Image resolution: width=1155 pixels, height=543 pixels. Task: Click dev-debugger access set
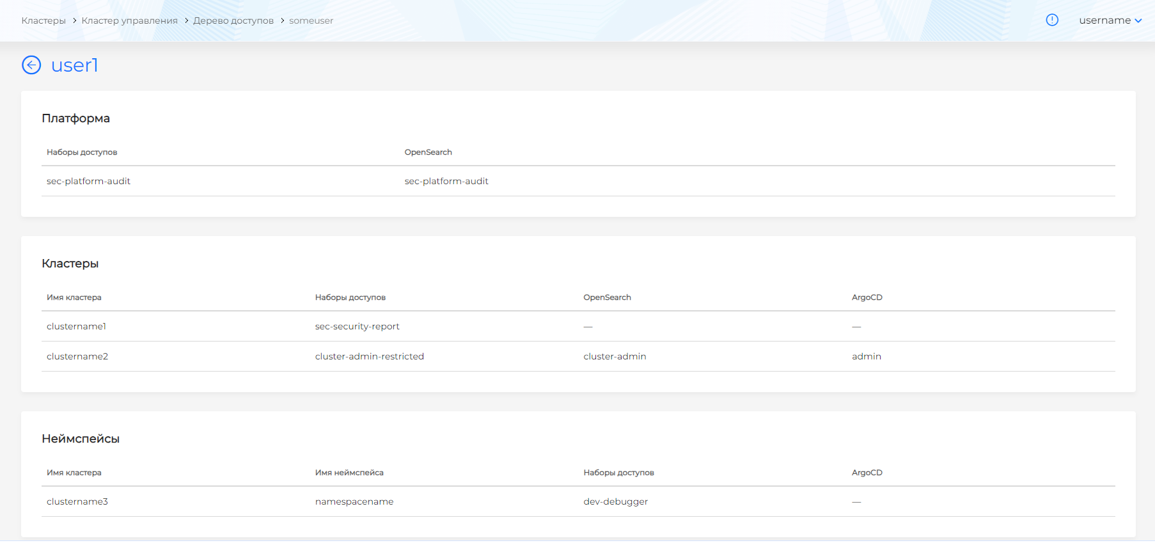pos(615,501)
